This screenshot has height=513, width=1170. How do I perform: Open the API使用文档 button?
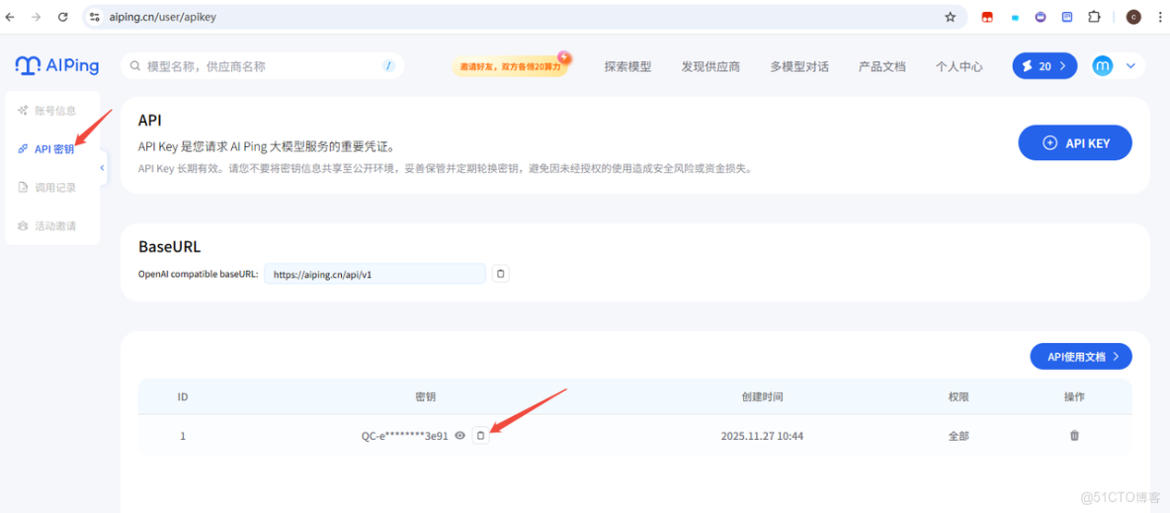pos(1081,356)
